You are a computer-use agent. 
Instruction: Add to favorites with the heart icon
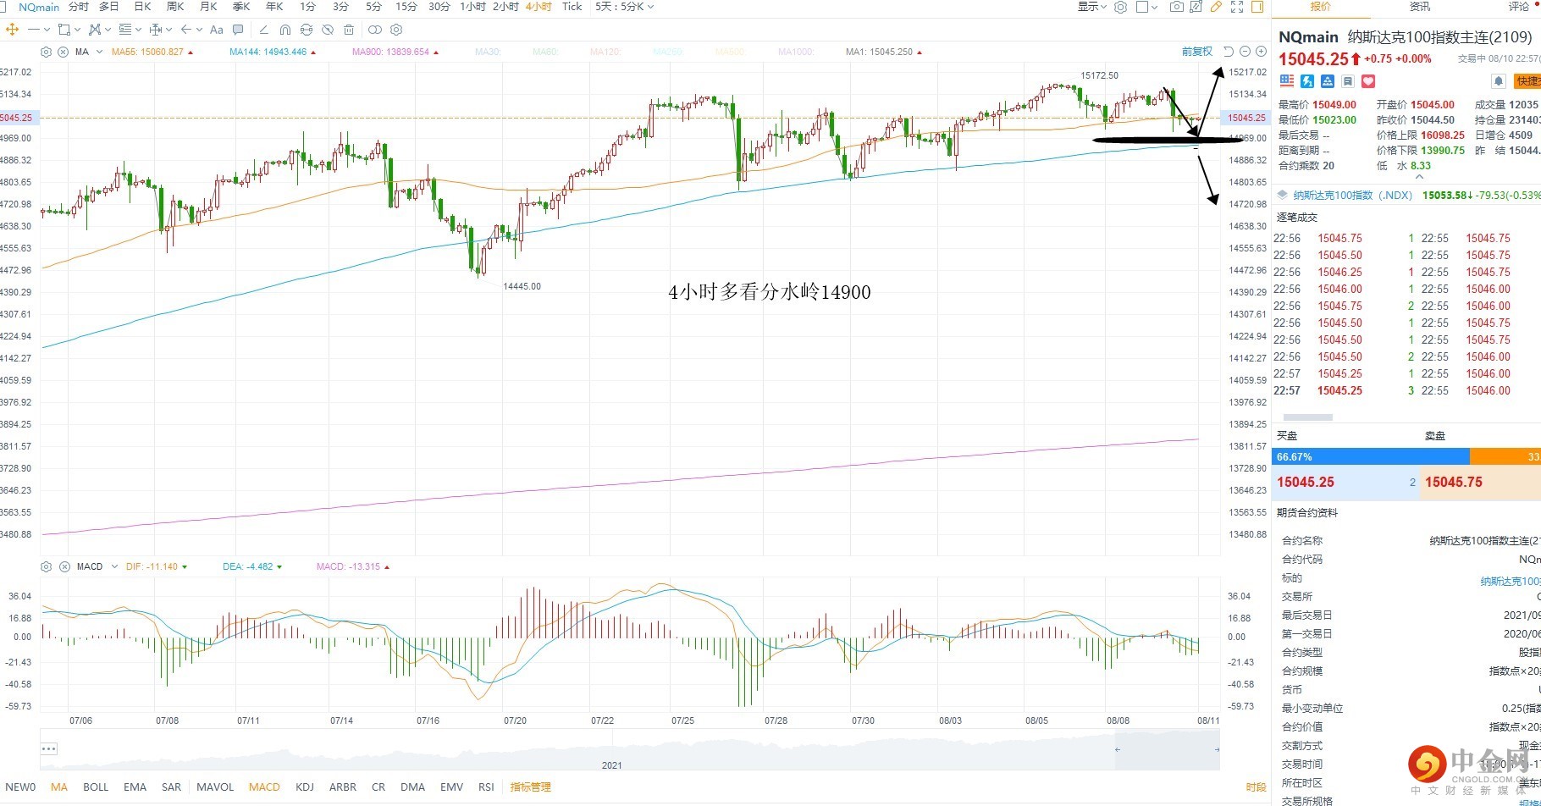1368,81
